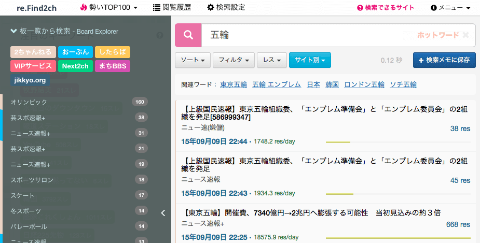Click the 45 res count
This screenshot has width=480, height=243.
coord(460,181)
